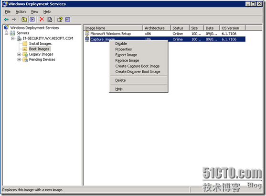Expand the Legacy Images node
Image resolution: width=266 pixels, height=196 pixels.
(x=19, y=54)
